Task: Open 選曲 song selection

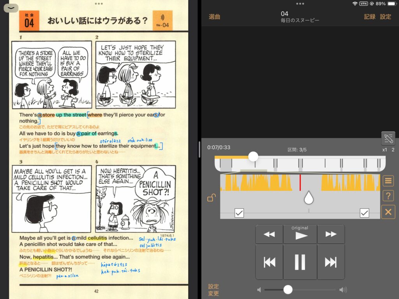Action: [x=214, y=17]
